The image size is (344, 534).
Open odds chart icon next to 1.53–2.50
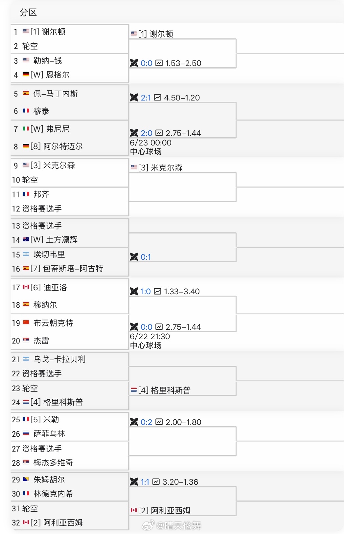(159, 63)
